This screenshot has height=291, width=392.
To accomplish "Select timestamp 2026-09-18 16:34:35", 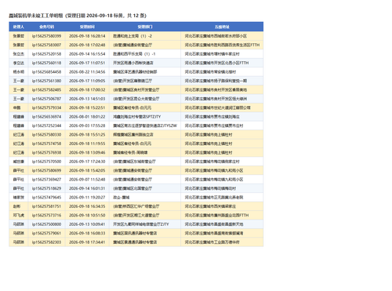I will pyautogui.click(x=87, y=206).
